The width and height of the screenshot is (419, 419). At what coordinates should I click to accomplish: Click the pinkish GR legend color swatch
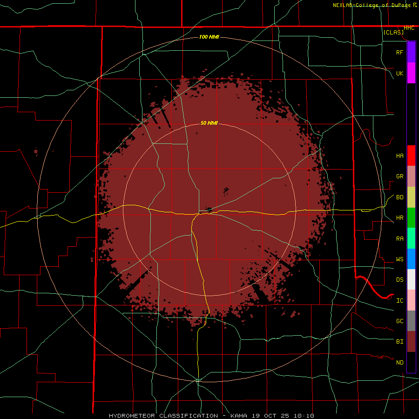coord(411,176)
